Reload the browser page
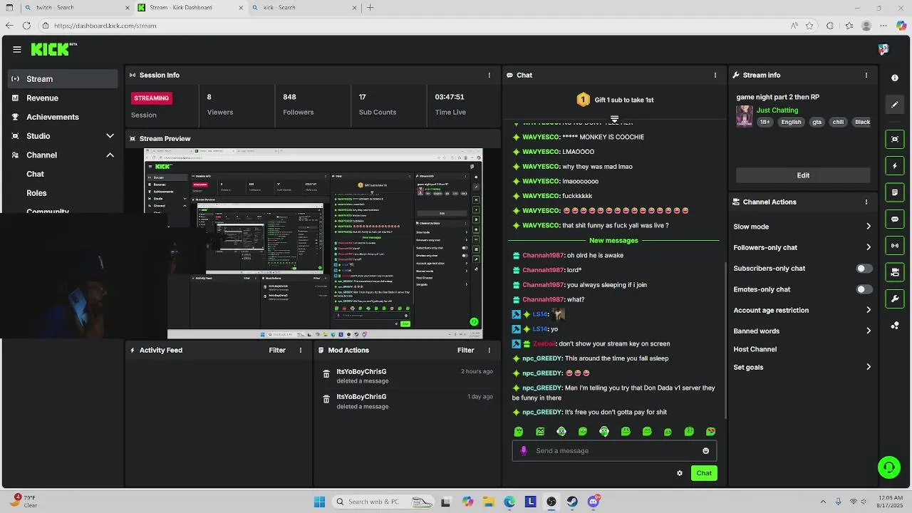912x513 pixels. 26,26
